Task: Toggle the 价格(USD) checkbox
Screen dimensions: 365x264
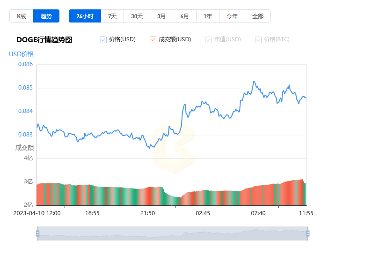Action: point(103,40)
